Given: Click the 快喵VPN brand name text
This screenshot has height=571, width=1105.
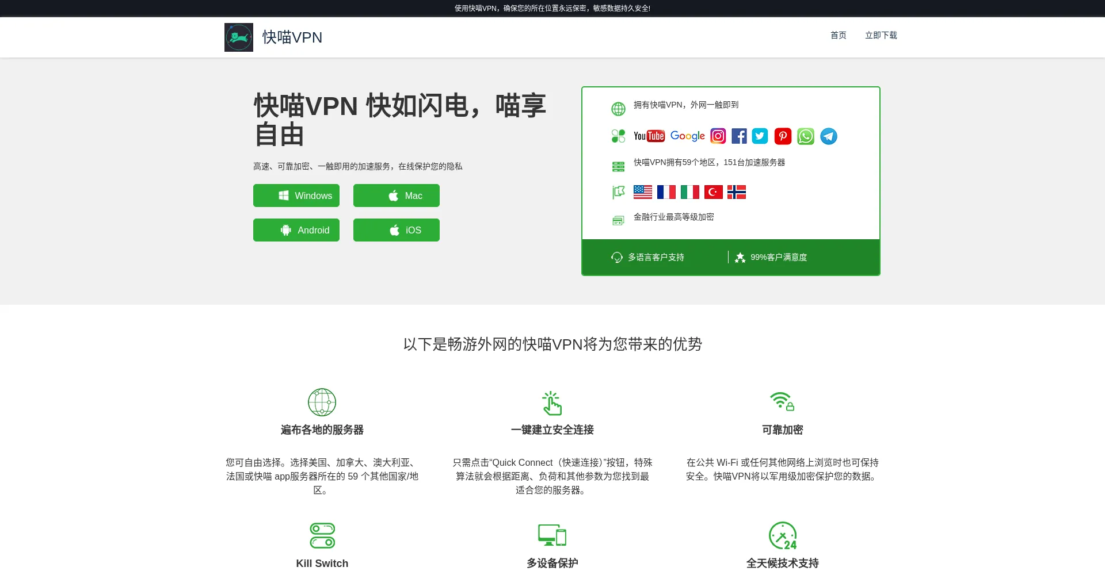Looking at the screenshot, I should coord(292,37).
